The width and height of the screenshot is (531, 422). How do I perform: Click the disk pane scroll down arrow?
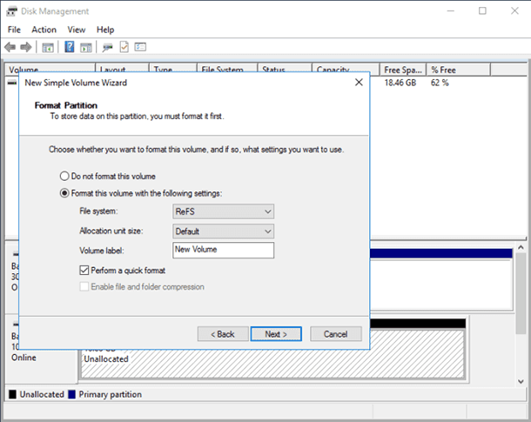click(521, 381)
